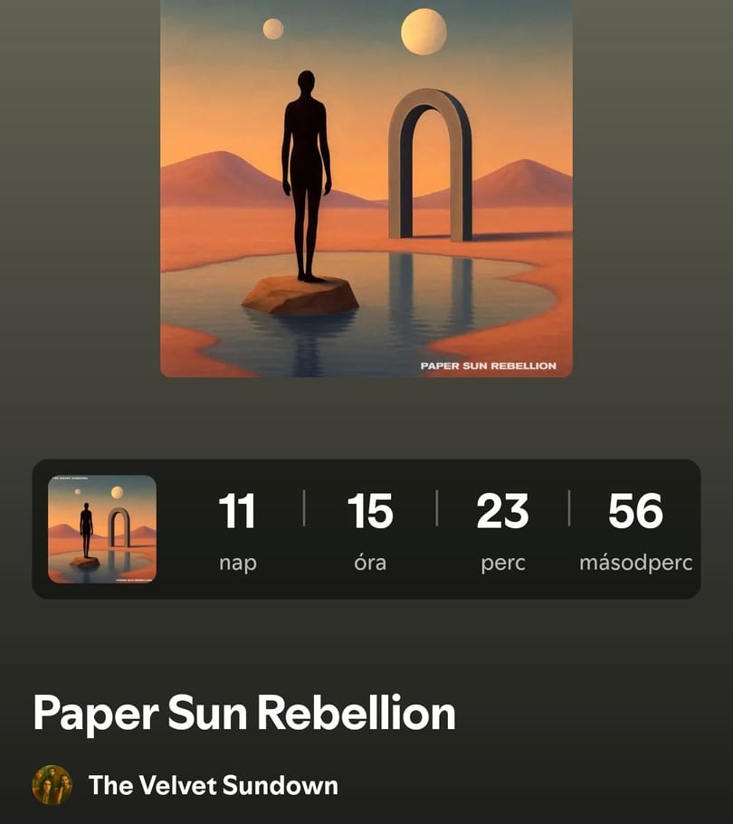This screenshot has height=824, width=733.
Task: Click the 'nap' label under countdown
Action: (238, 563)
